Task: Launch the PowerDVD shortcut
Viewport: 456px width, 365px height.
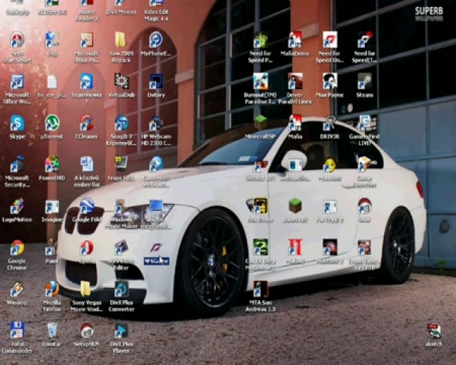Action: tap(52, 165)
